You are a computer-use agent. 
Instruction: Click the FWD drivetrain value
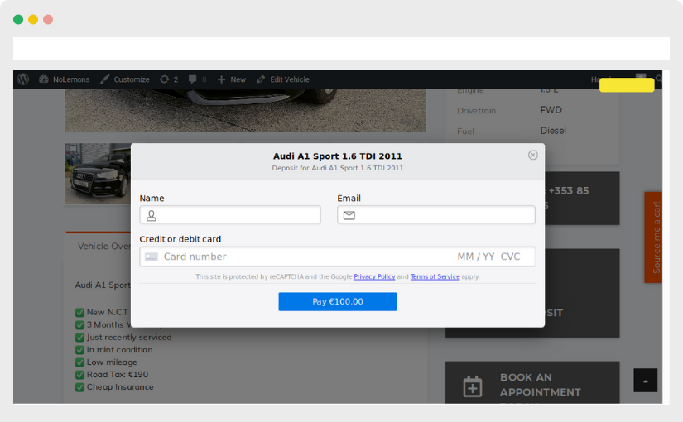coord(551,110)
